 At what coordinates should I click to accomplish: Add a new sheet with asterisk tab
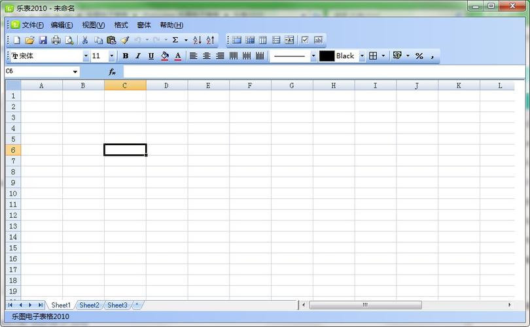coord(137,305)
